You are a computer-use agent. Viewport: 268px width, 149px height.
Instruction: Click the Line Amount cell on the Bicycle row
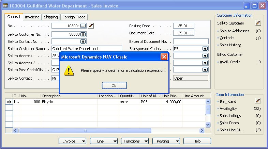pos(194,102)
